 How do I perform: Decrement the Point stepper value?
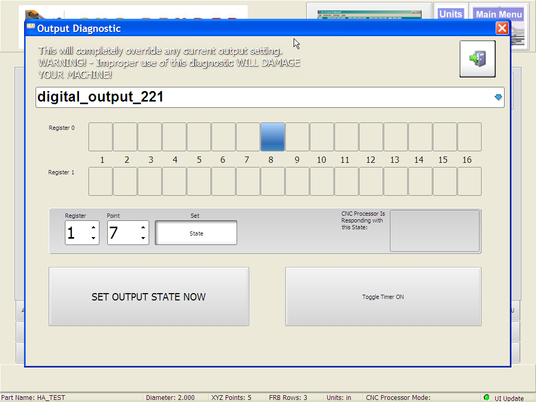point(143,238)
